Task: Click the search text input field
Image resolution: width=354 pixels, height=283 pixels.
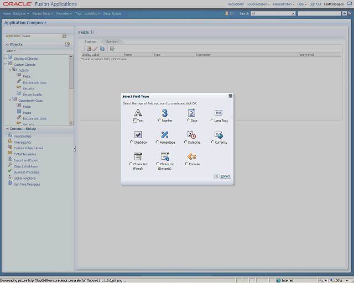Action: [x=320, y=13]
